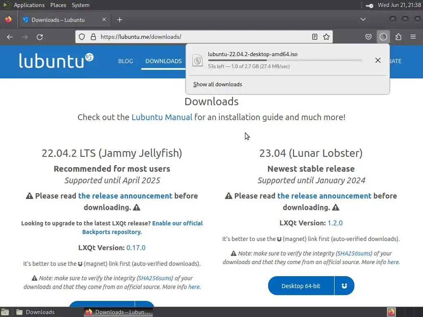Viewport: 423px width, 317px height.
Task: Click the key icon in system tray
Action: 369,5
